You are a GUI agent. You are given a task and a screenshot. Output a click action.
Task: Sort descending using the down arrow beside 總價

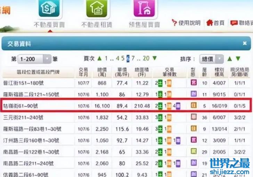pyautogui.click(x=238, y=59)
